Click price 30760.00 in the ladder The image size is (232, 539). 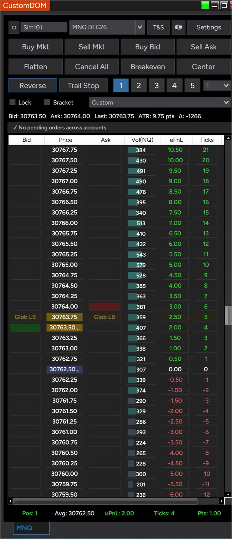(x=65, y=474)
